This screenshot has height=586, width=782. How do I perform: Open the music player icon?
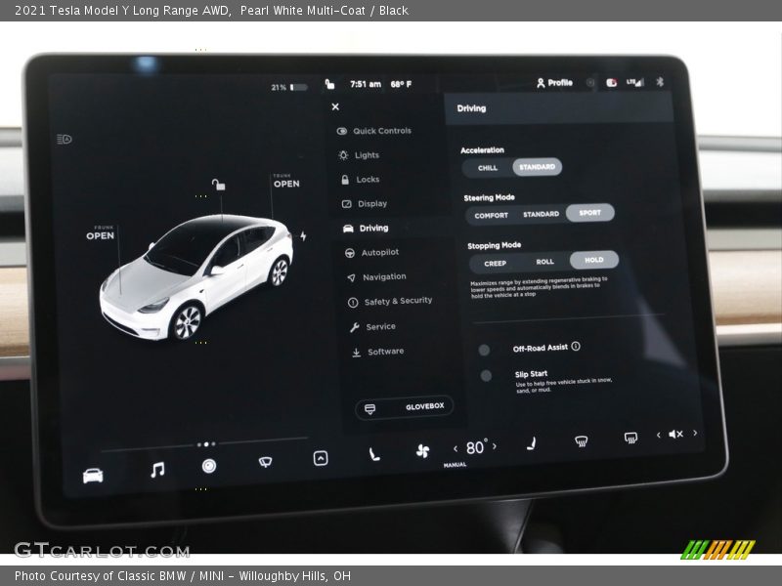pos(157,470)
